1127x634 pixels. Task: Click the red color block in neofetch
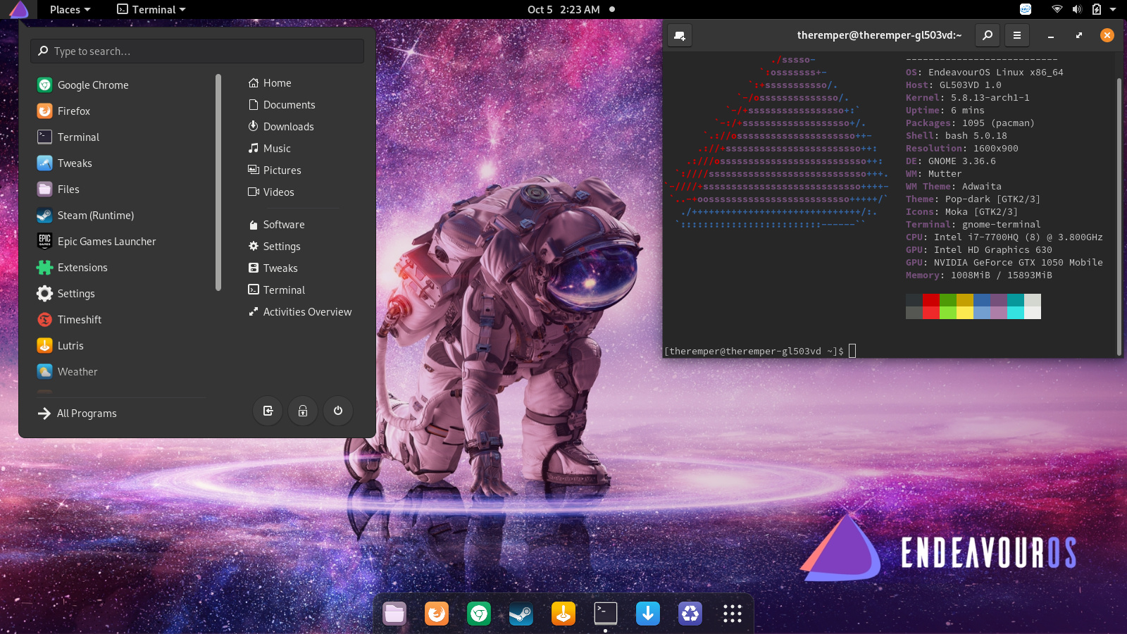(x=930, y=306)
